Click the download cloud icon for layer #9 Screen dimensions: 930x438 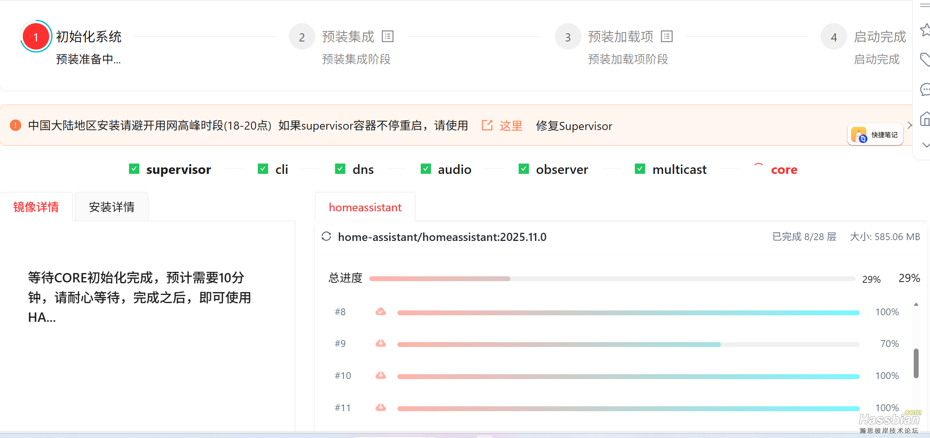[x=381, y=344]
